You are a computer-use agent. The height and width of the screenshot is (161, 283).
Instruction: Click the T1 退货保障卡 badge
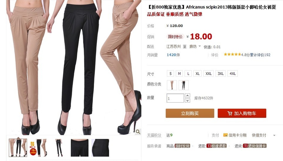pos(255,146)
